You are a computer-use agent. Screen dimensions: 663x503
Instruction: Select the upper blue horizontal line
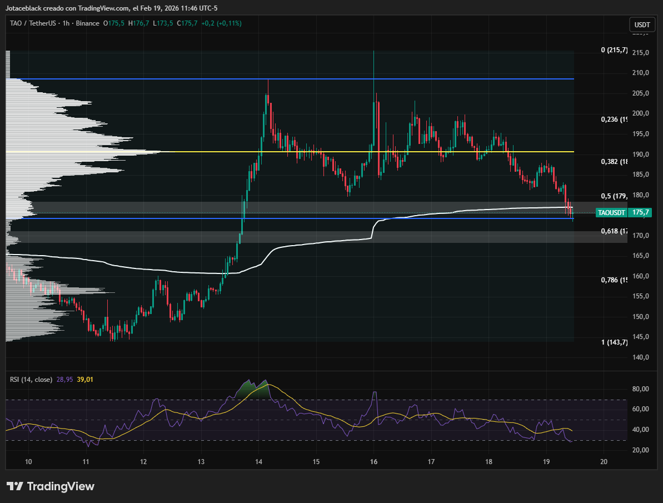pos(333,79)
